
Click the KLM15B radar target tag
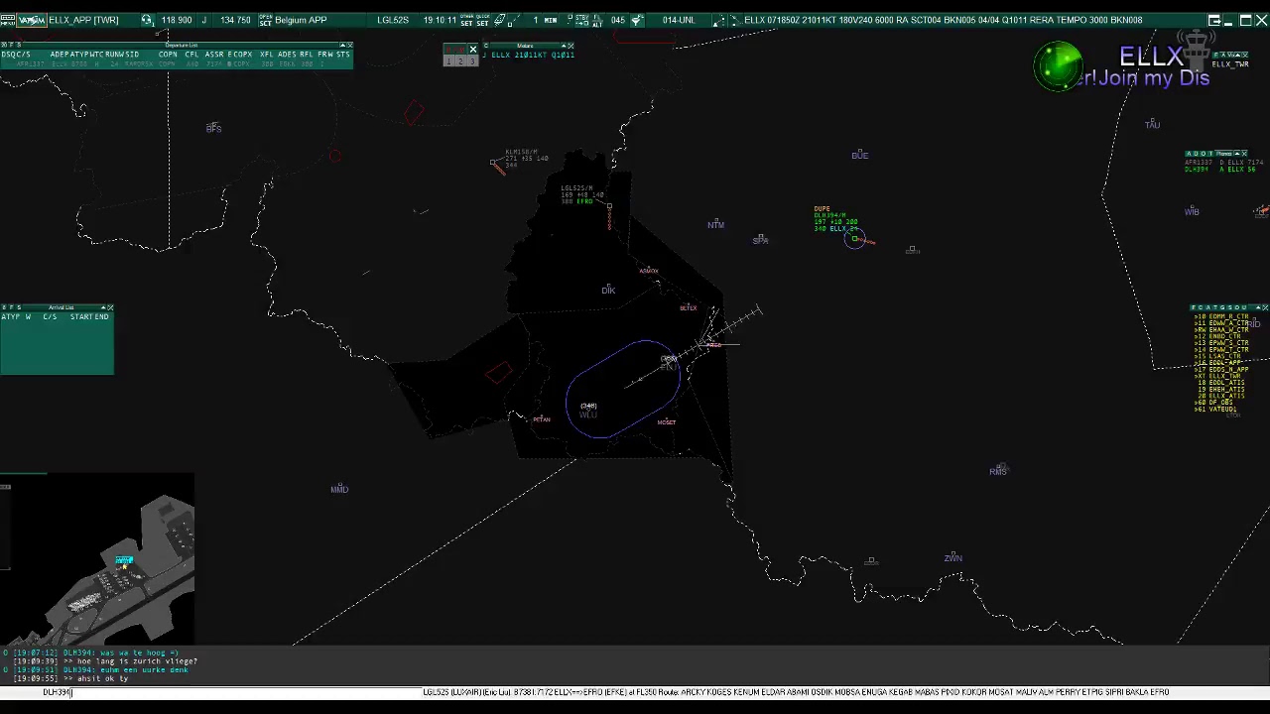click(526, 158)
